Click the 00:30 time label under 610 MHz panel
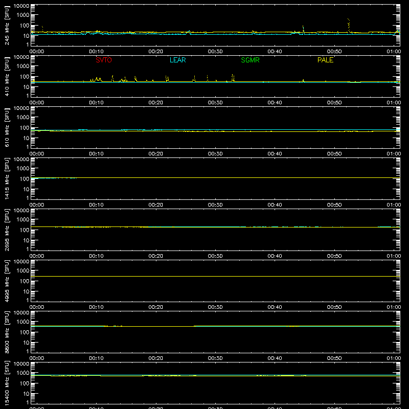 tap(215, 154)
